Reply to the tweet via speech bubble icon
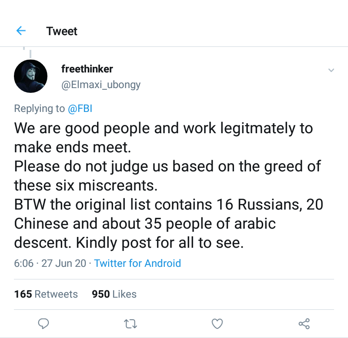The height and width of the screenshot is (338, 348). click(43, 323)
